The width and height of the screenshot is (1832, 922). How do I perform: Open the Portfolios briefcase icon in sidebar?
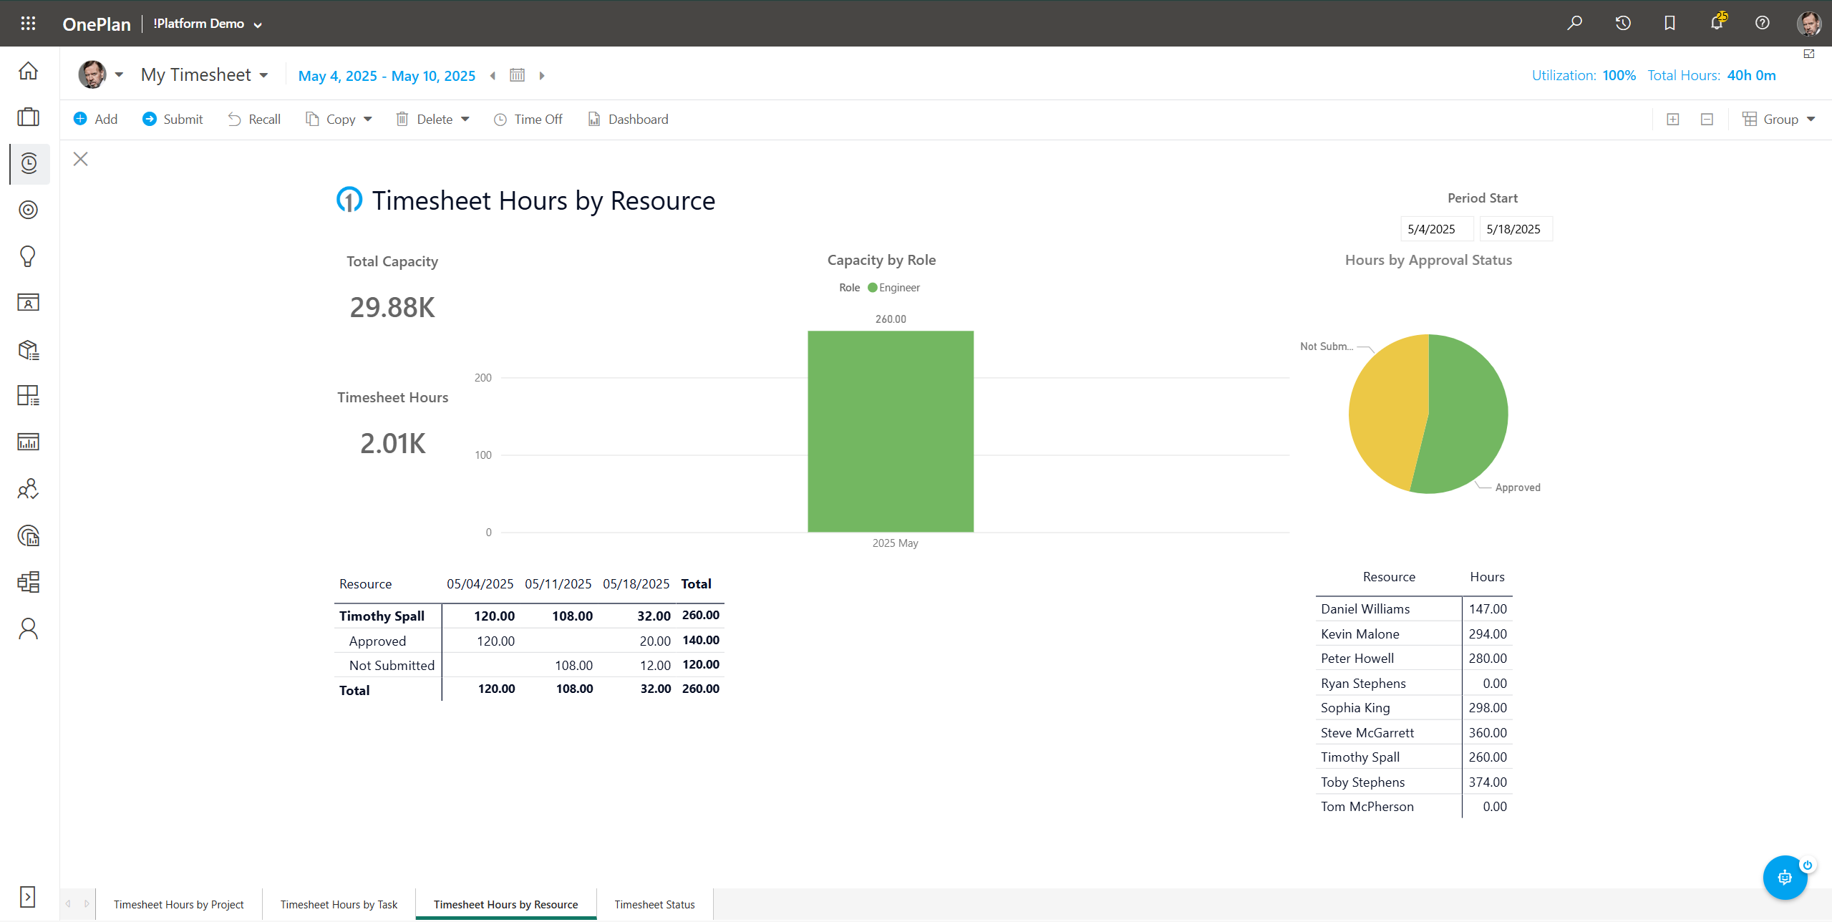[28, 117]
